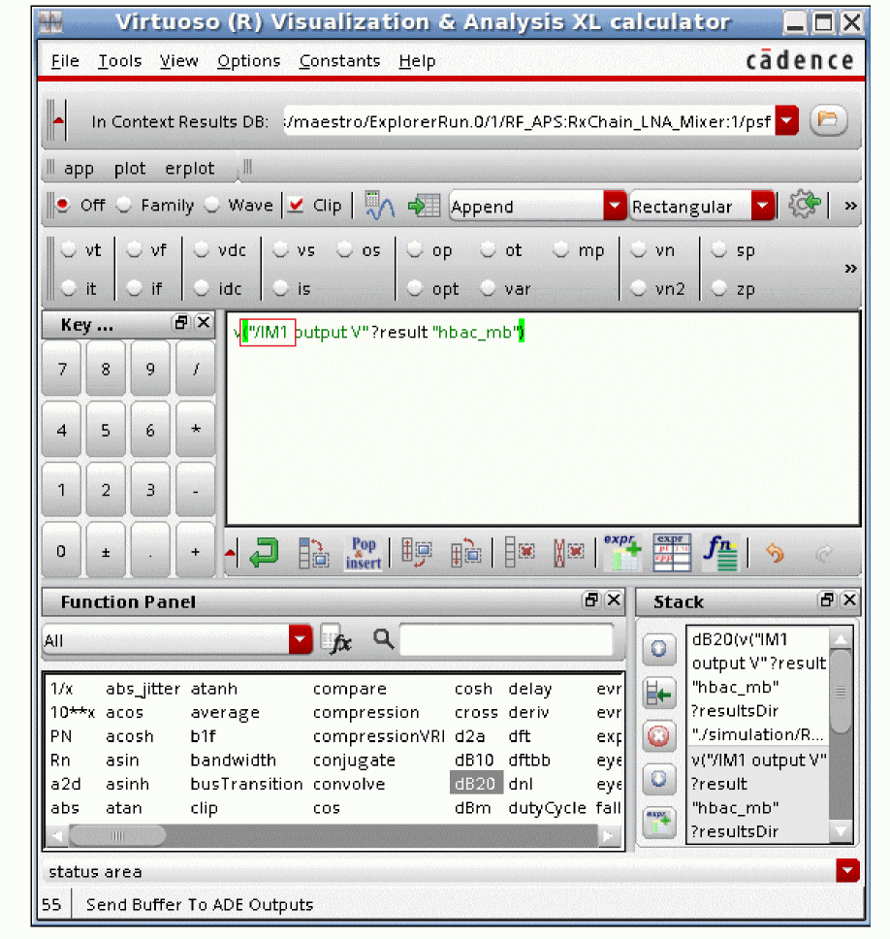The height and width of the screenshot is (939, 890).
Task: Toggle the Clip checkbox
Action: pyautogui.click(x=295, y=205)
